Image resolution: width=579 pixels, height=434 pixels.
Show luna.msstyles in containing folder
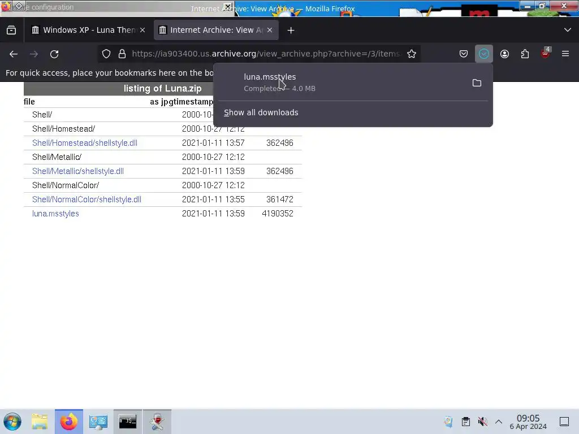click(477, 83)
